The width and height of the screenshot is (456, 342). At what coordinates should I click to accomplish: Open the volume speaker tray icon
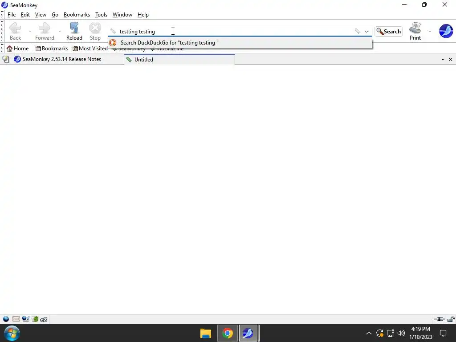click(401, 333)
